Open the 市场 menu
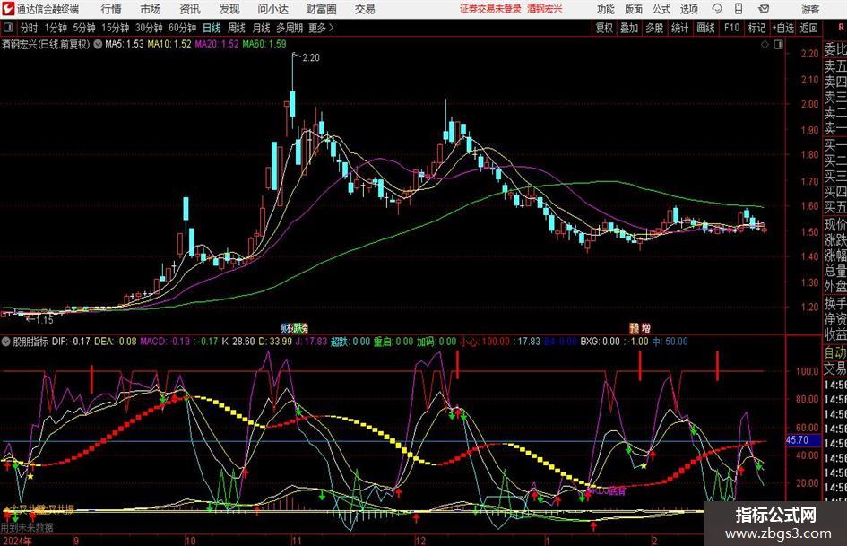847x546 pixels. tap(151, 9)
